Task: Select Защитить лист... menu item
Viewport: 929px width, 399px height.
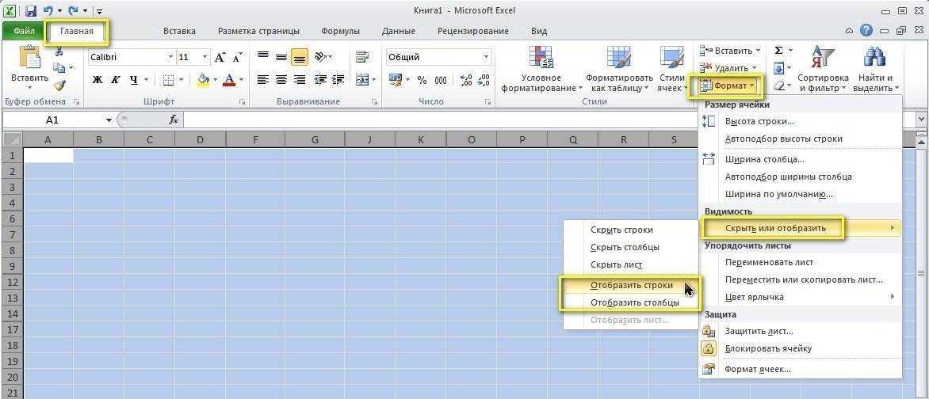Action: click(x=759, y=332)
